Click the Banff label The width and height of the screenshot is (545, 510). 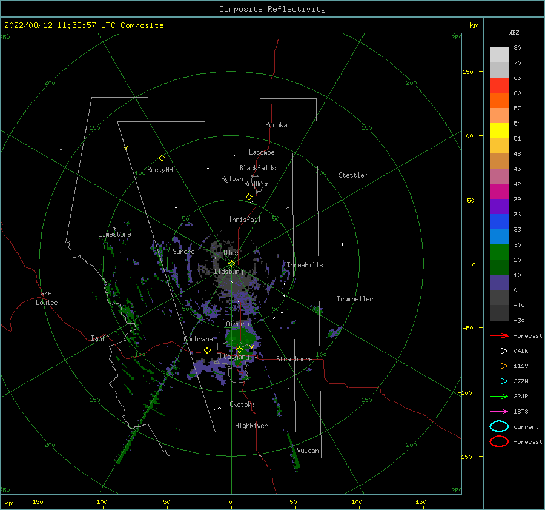coord(100,338)
